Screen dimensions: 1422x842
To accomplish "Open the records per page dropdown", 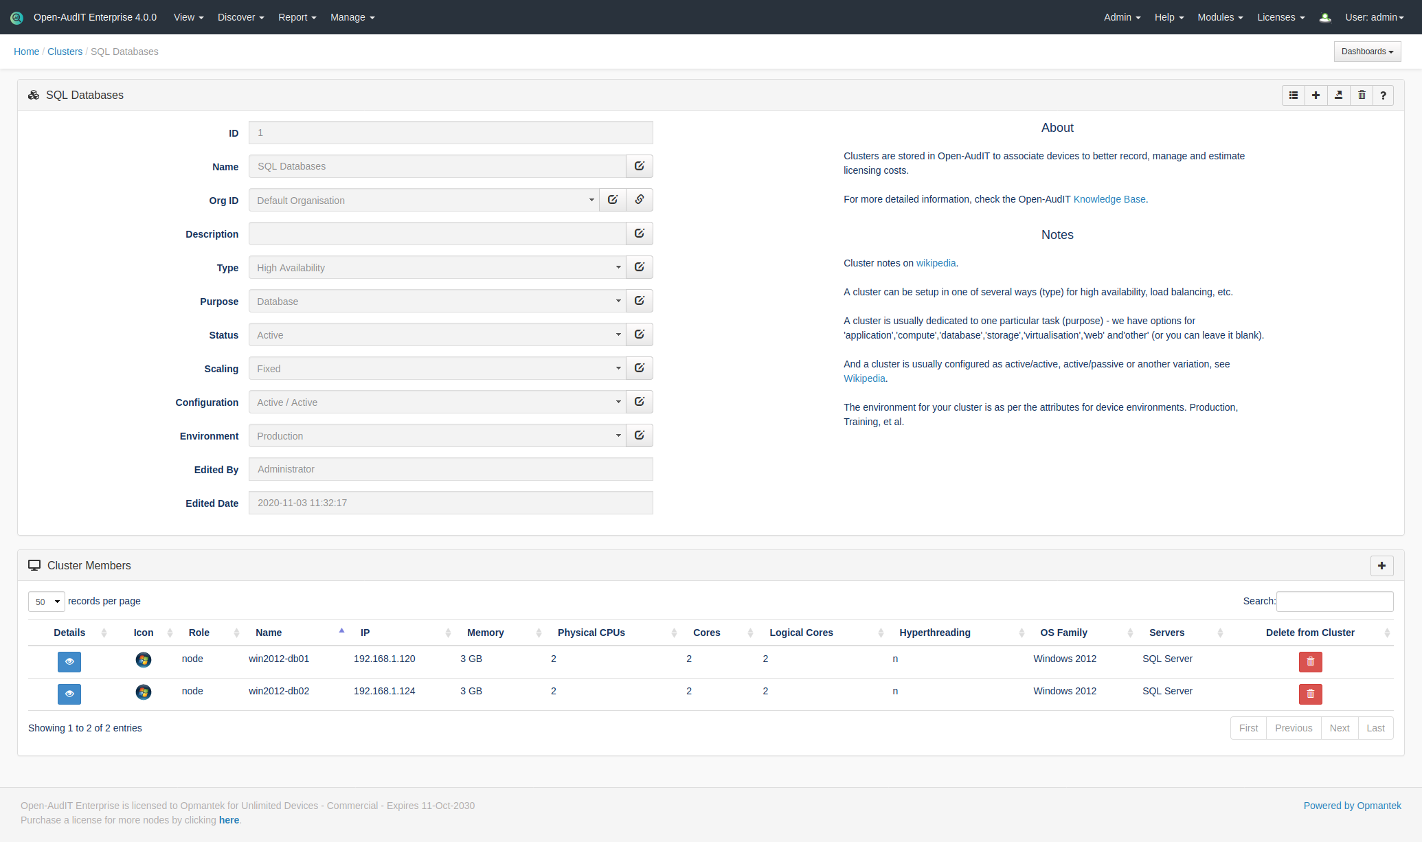I will 47,602.
